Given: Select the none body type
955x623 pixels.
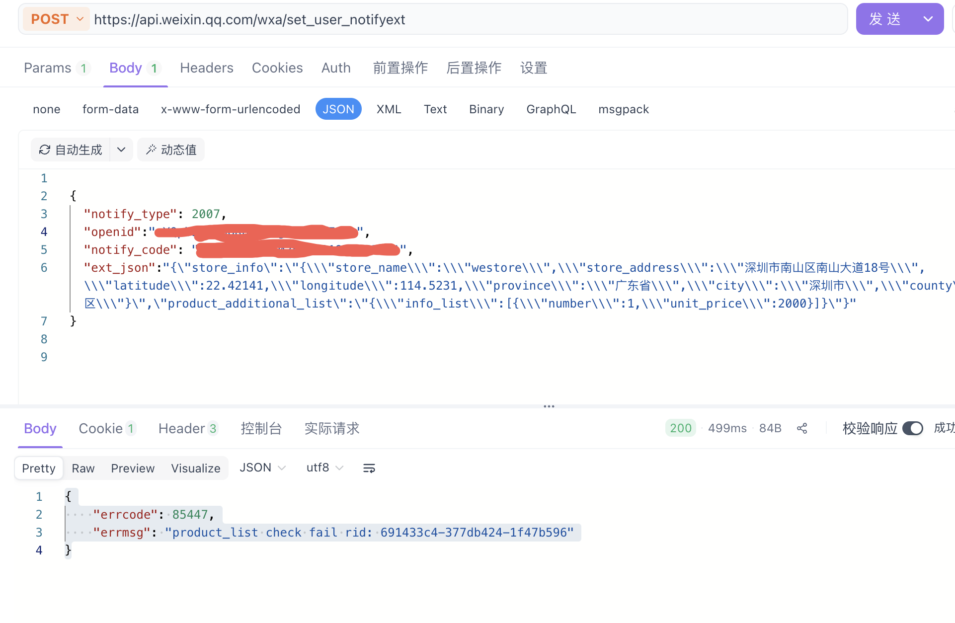Looking at the screenshot, I should [x=46, y=109].
